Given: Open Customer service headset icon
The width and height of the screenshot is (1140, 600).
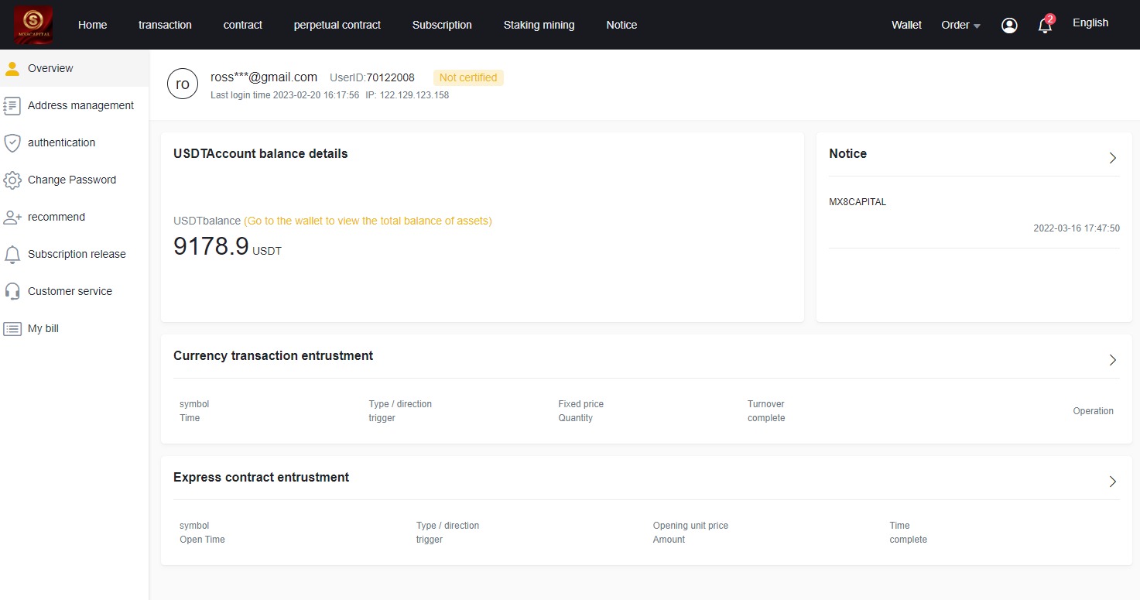Looking at the screenshot, I should 12,291.
